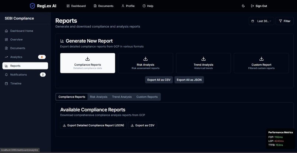Screen dimensions: 297x153
Task: Click the calendar icon beside Timeline
Action: click(x=6, y=83)
